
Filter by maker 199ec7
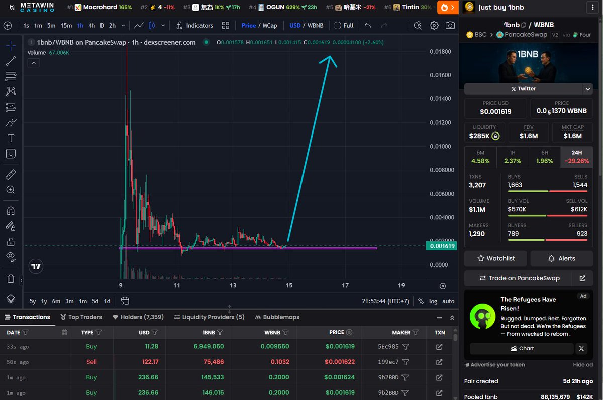tap(405, 362)
